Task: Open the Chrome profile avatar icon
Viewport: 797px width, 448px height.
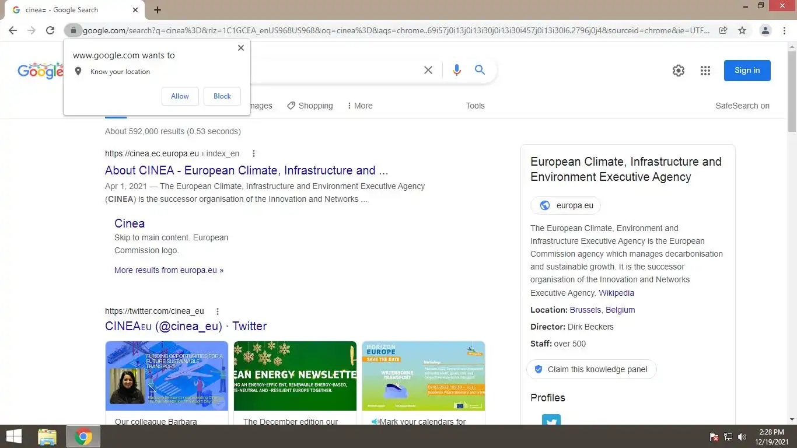Action: (x=765, y=30)
